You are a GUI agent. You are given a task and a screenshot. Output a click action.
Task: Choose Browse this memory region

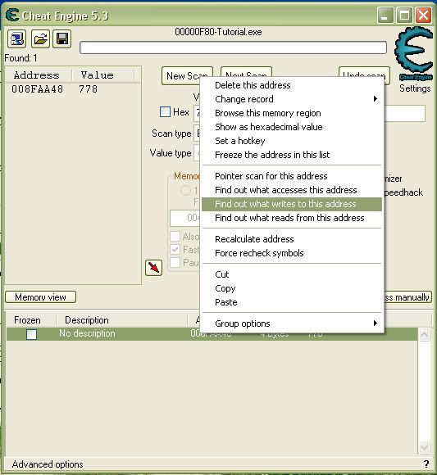tap(268, 113)
